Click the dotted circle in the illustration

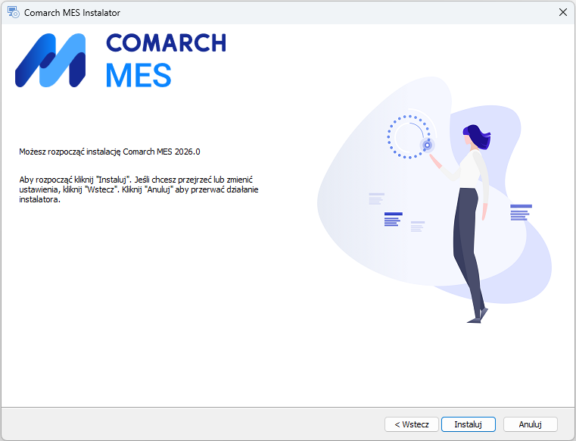(x=408, y=137)
